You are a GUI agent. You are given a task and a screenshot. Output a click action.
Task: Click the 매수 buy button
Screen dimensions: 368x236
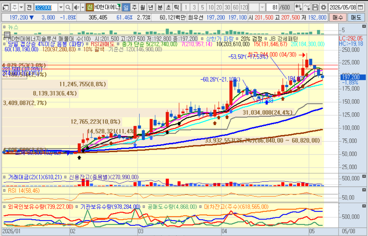pos(338,17)
